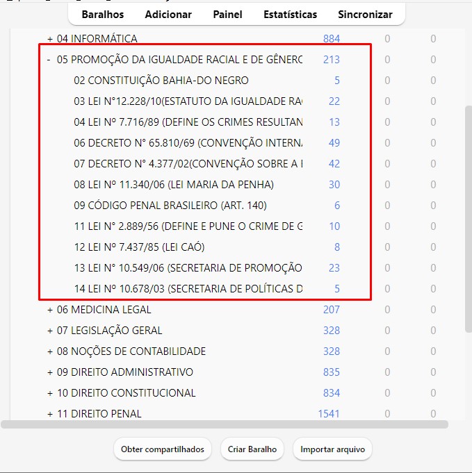This screenshot has height=473, width=472.
Task: Collapse the 05 PROMOÇÃO DA IGUALDADE RACIAL deck
Action: click(49, 60)
